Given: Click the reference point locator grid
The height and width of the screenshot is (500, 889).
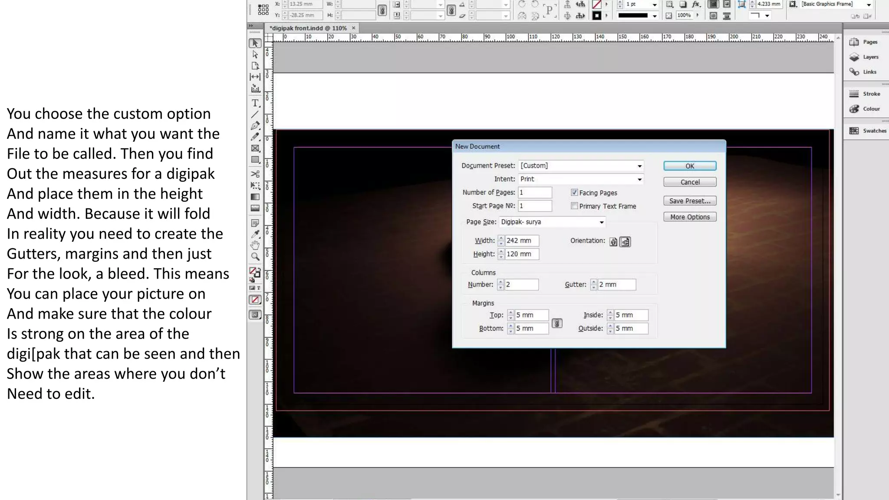Looking at the screenshot, I should pos(263,10).
